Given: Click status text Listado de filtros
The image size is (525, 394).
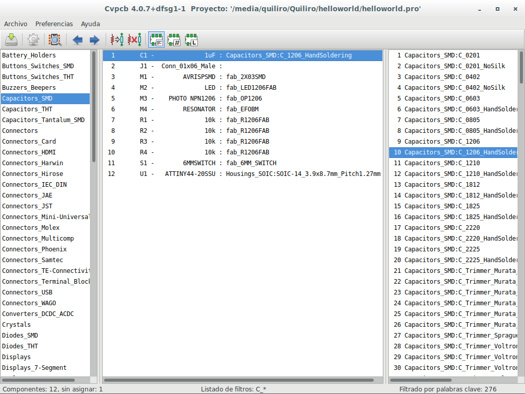Looking at the screenshot, I should (x=233, y=389).
